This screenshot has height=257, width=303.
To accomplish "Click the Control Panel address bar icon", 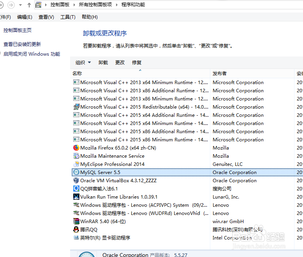I will point(39,5).
